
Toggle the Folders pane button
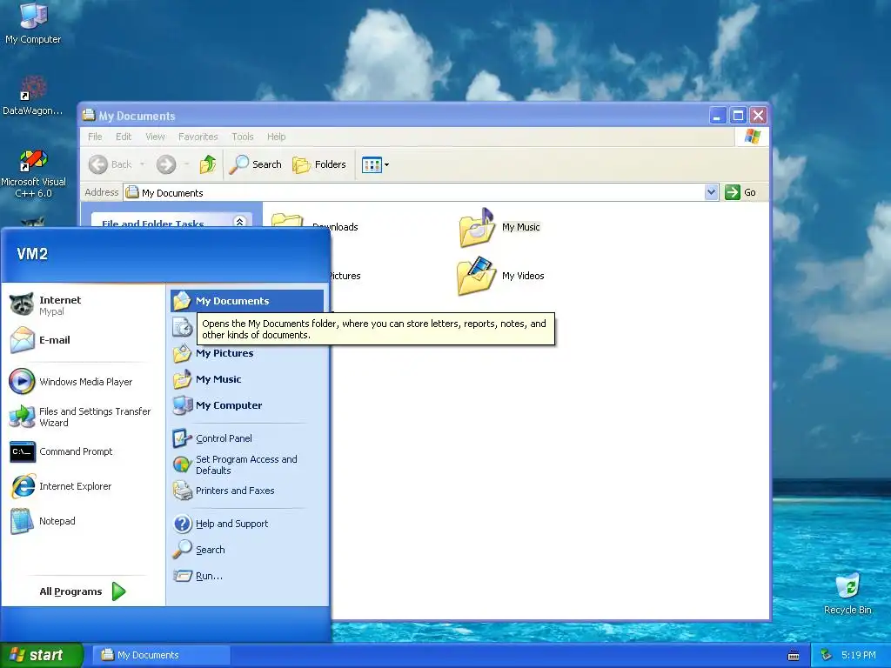[x=319, y=164]
